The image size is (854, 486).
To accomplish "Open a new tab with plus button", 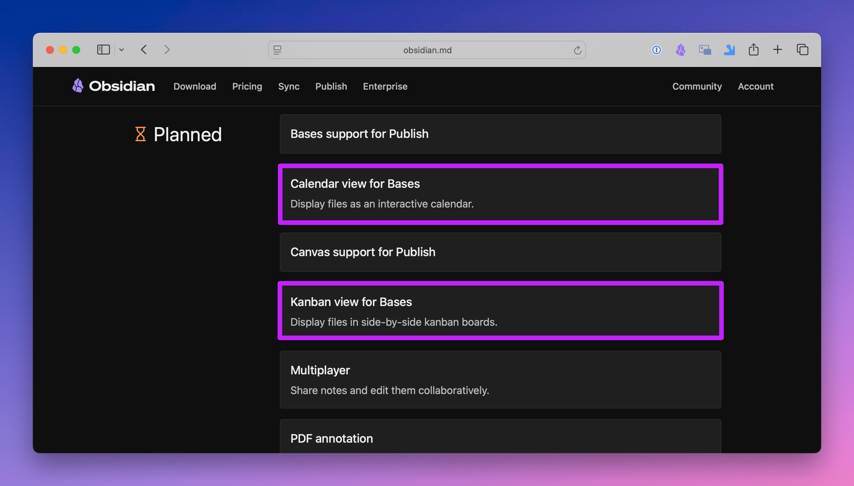I will point(777,49).
